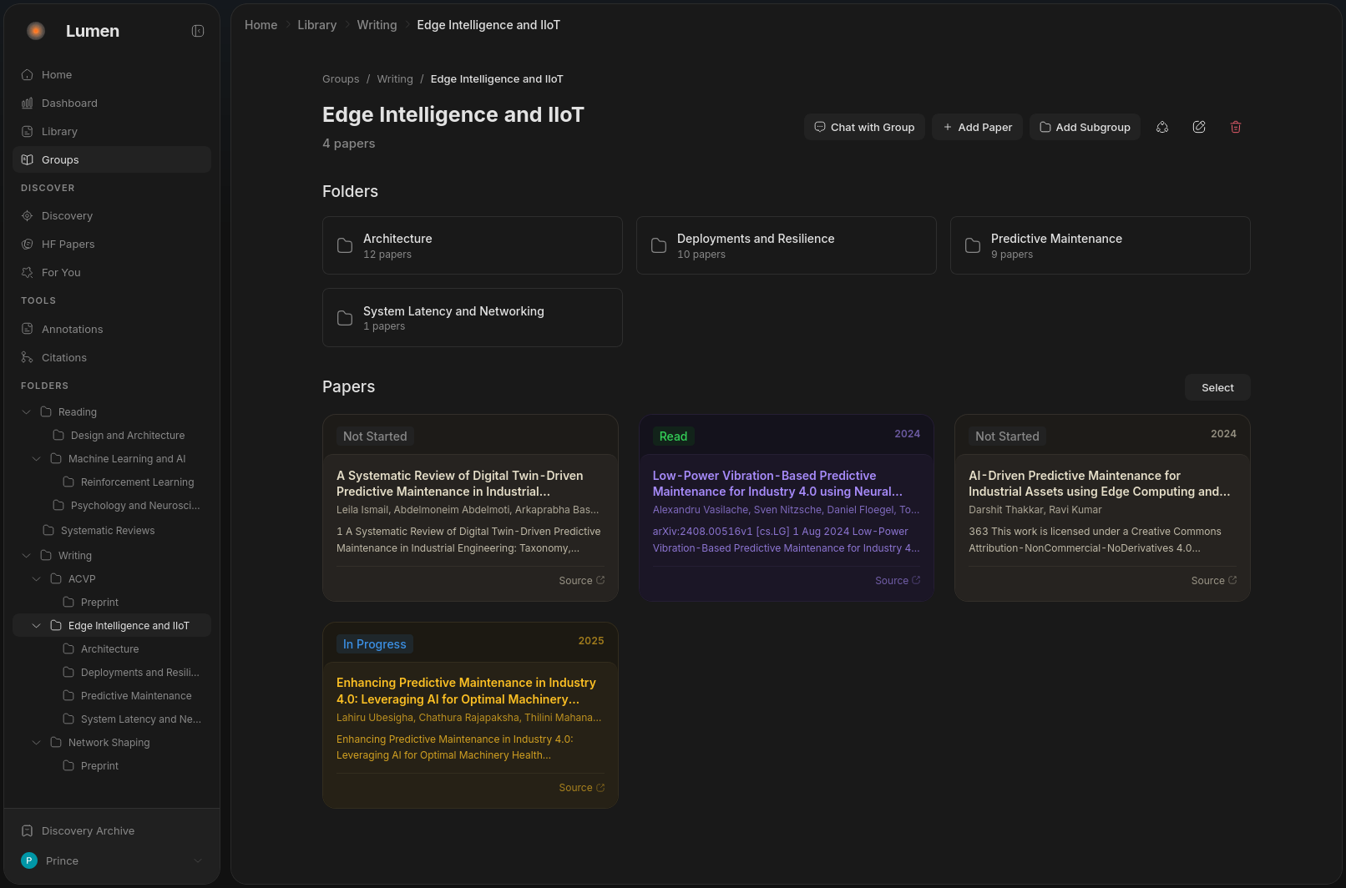
Task: Click the In Progress status badge
Action: click(x=375, y=644)
